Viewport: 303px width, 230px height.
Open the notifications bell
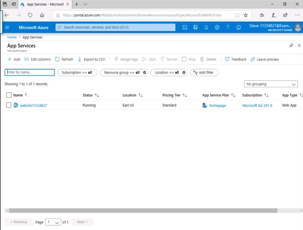pos(206,28)
